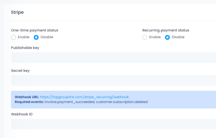Viewport: 216px width, 138px height.
Task: Click the "Disable" text label under Recurring payment
Action: pos(178,37)
